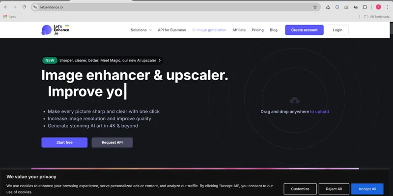Click the 'Image enhancer & upscaler.' heading
Viewport: 393px width, 196px height.
pos(135,75)
